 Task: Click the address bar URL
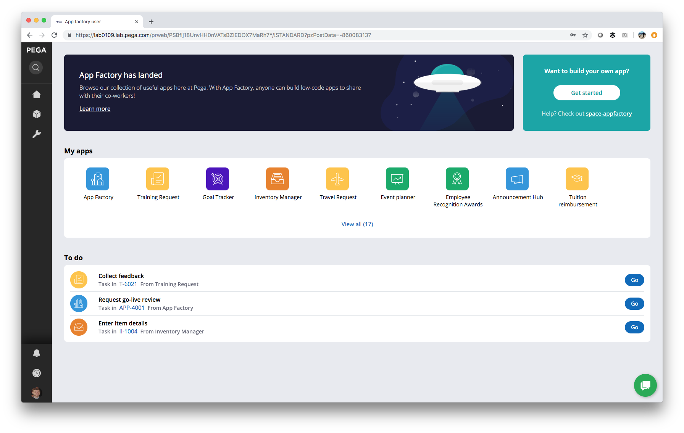(223, 35)
